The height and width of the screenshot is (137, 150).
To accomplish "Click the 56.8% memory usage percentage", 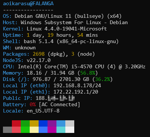I will [88, 73].
